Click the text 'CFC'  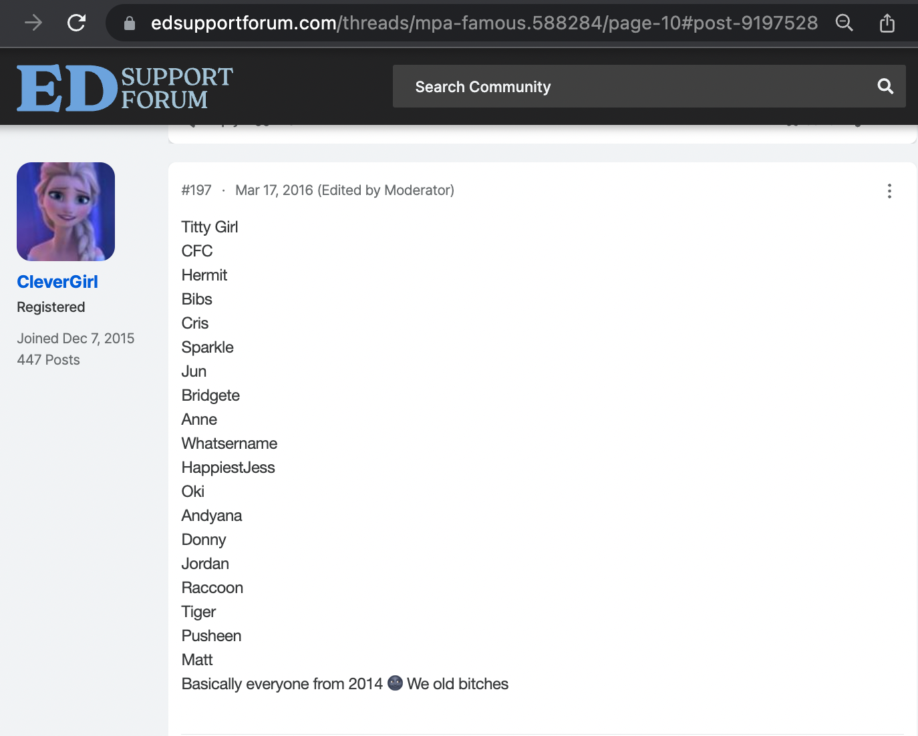pyautogui.click(x=197, y=251)
